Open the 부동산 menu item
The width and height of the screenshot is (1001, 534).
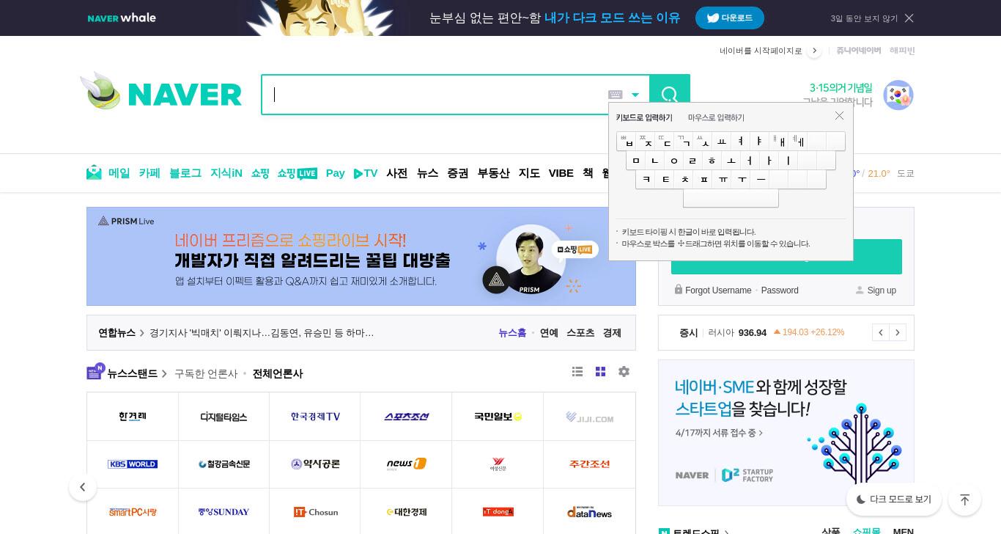[x=494, y=173]
